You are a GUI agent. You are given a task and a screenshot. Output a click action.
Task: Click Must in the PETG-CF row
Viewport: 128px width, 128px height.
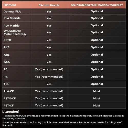(97, 98)
